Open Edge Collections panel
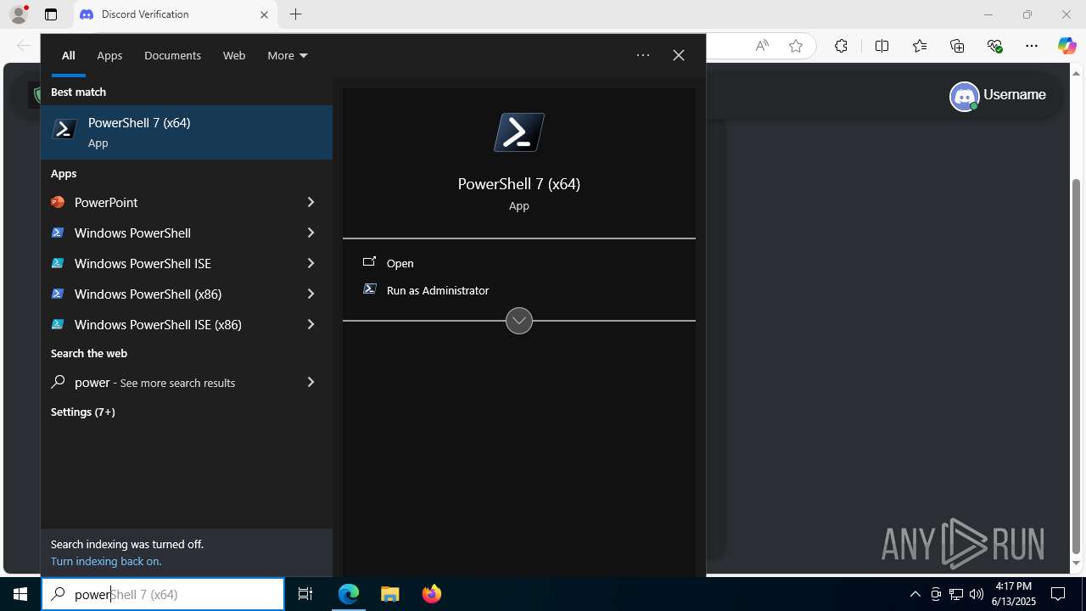The height and width of the screenshot is (611, 1086). coord(957,46)
